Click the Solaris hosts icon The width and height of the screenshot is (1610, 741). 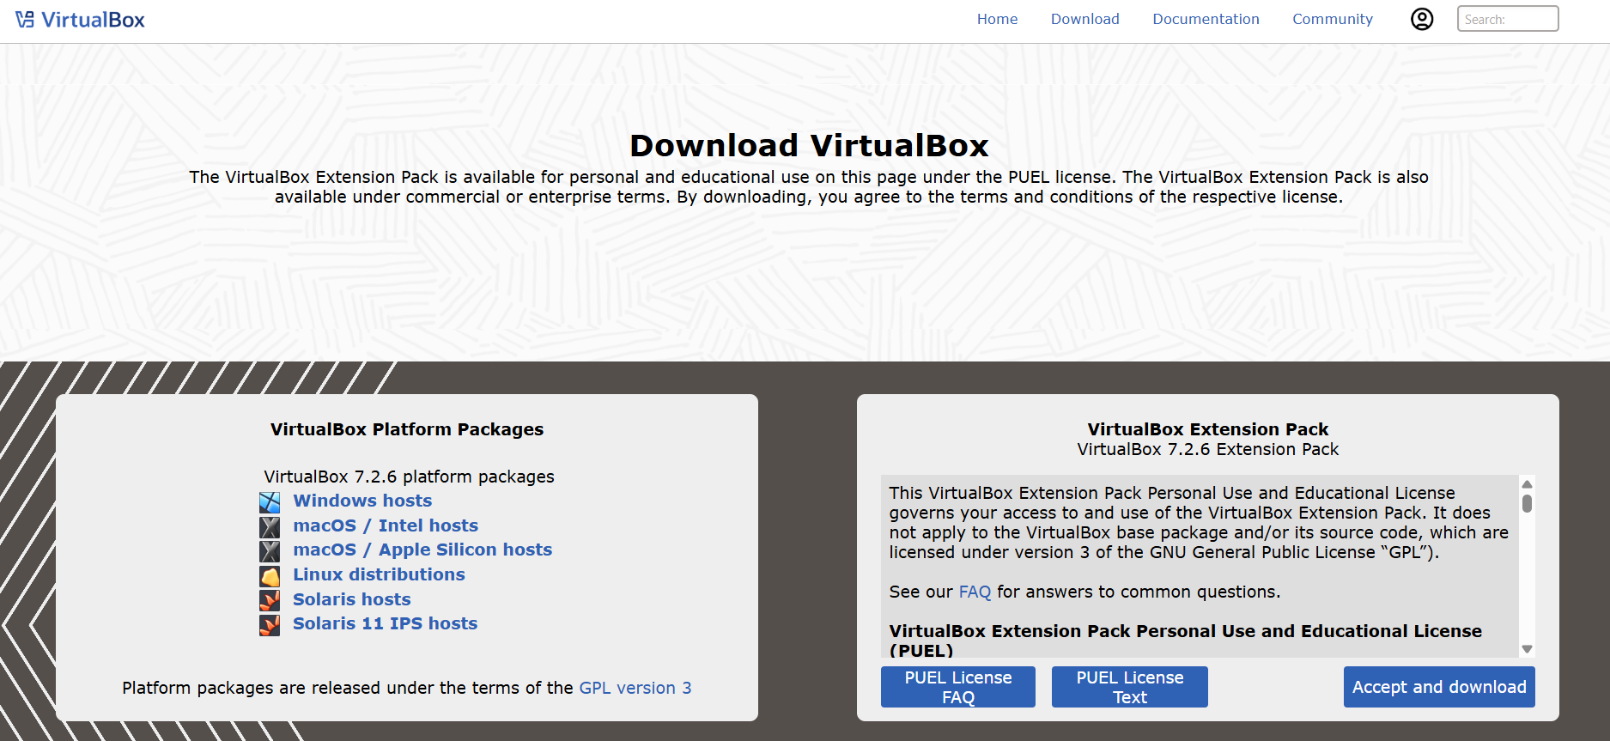[270, 600]
